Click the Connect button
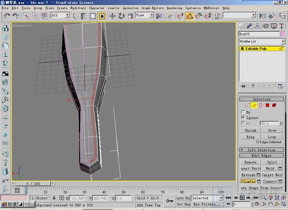 click(x=270, y=181)
